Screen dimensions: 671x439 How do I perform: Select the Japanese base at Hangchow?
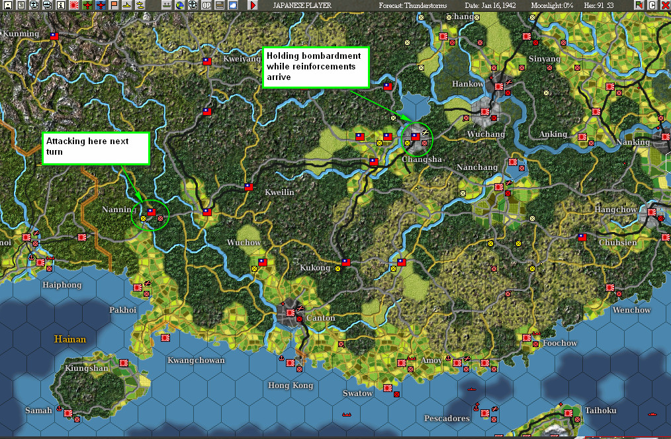click(652, 212)
